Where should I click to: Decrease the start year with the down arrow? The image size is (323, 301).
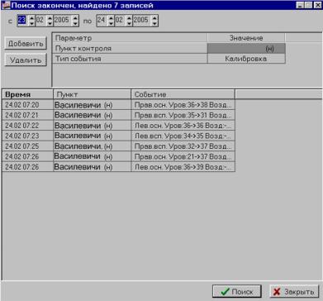point(75,23)
